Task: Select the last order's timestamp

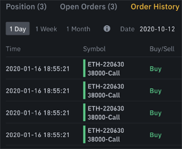Action: pos(38,135)
